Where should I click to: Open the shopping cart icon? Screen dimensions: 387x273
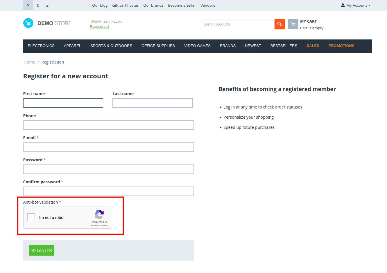(x=293, y=24)
